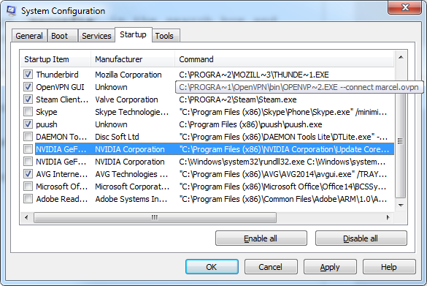Select the OpenVPN GUI row name
The height and width of the screenshot is (286, 427).
coord(60,87)
